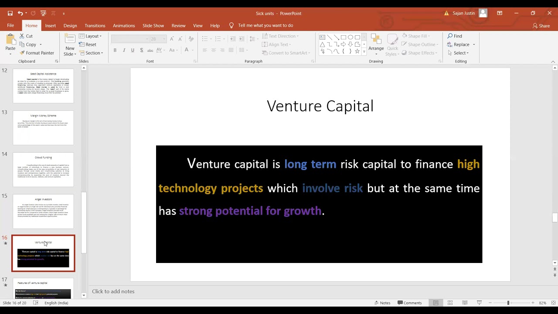Viewport: 558px width, 314px height.
Task: Open the Arrange objects menu
Action: [x=376, y=45]
